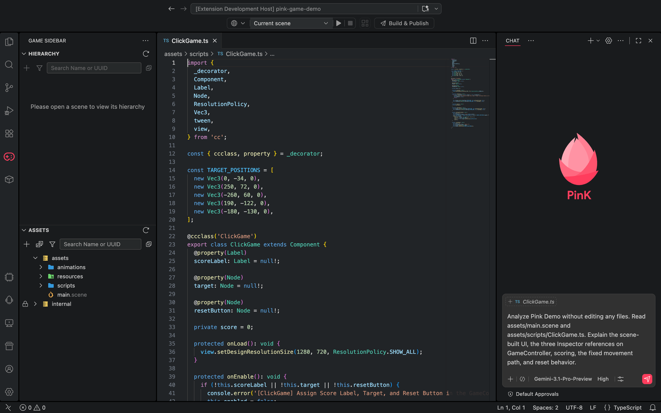Image resolution: width=661 pixels, height=413 pixels.
Task: Click the editor minimap code overview
Action: point(470,93)
